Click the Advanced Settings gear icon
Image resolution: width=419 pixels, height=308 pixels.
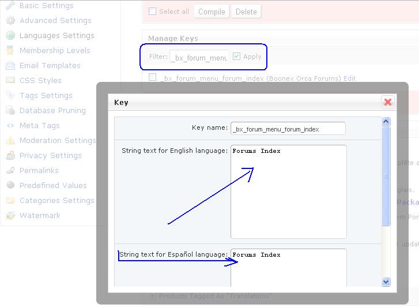(x=10, y=20)
